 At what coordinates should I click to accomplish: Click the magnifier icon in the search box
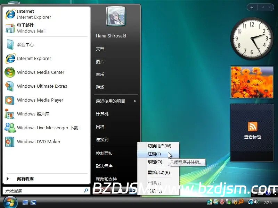click(86, 190)
